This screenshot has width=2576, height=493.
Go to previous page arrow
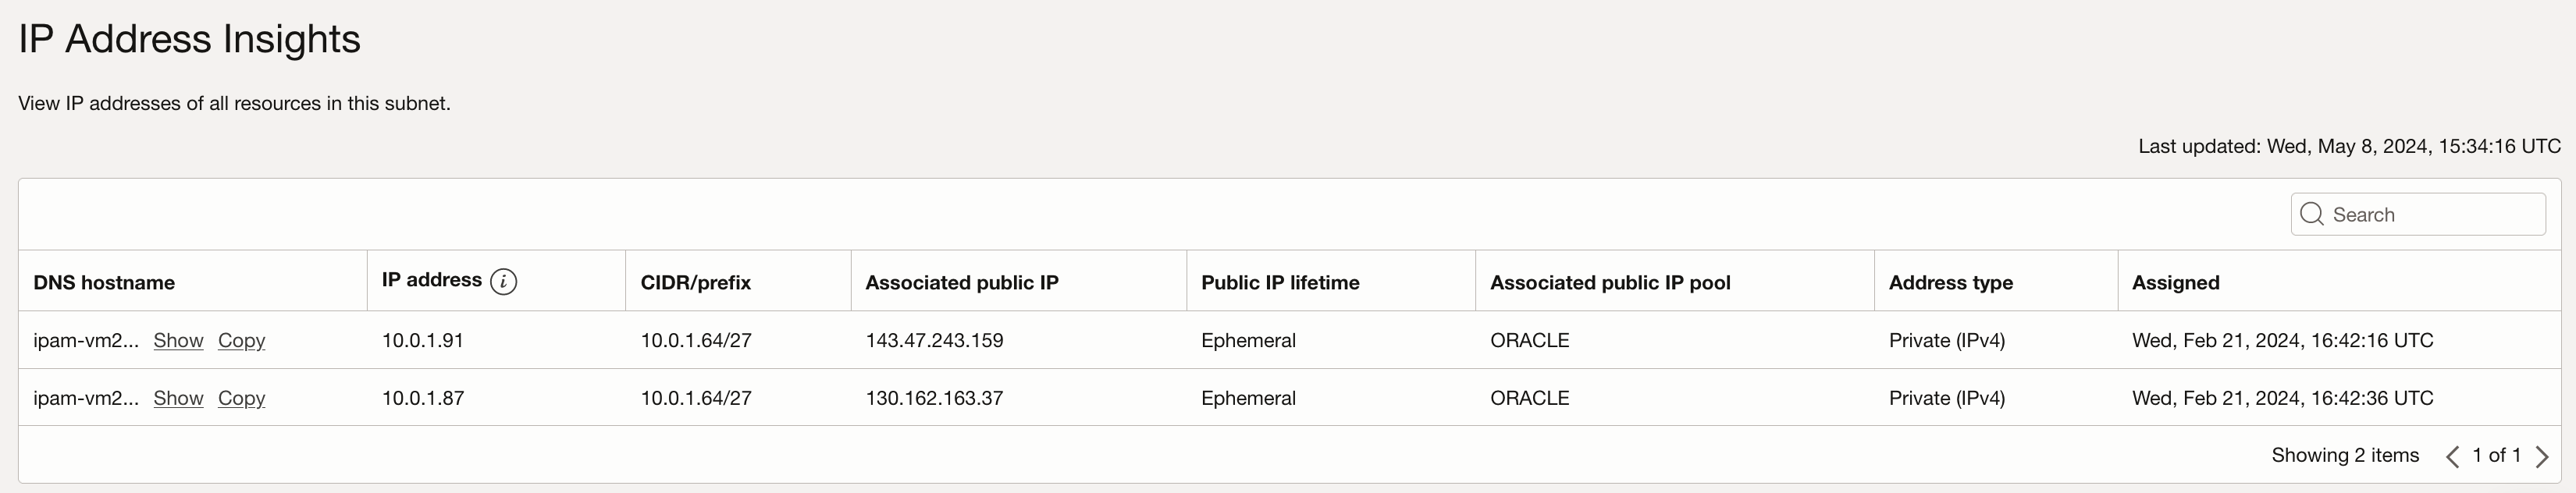click(2452, 457)
